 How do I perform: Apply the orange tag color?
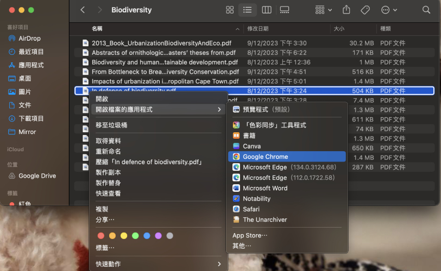click(112, 236)
